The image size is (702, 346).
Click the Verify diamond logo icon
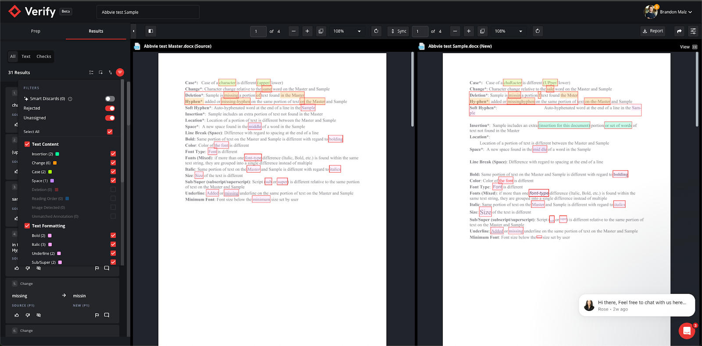(x=14, y=11)
